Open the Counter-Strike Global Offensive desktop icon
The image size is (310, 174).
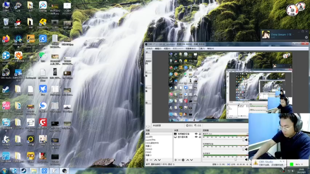(31, 41)
